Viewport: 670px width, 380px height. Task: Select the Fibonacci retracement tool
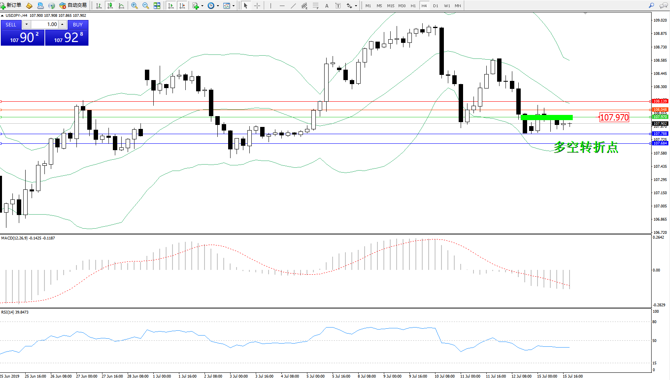[316, 6]
